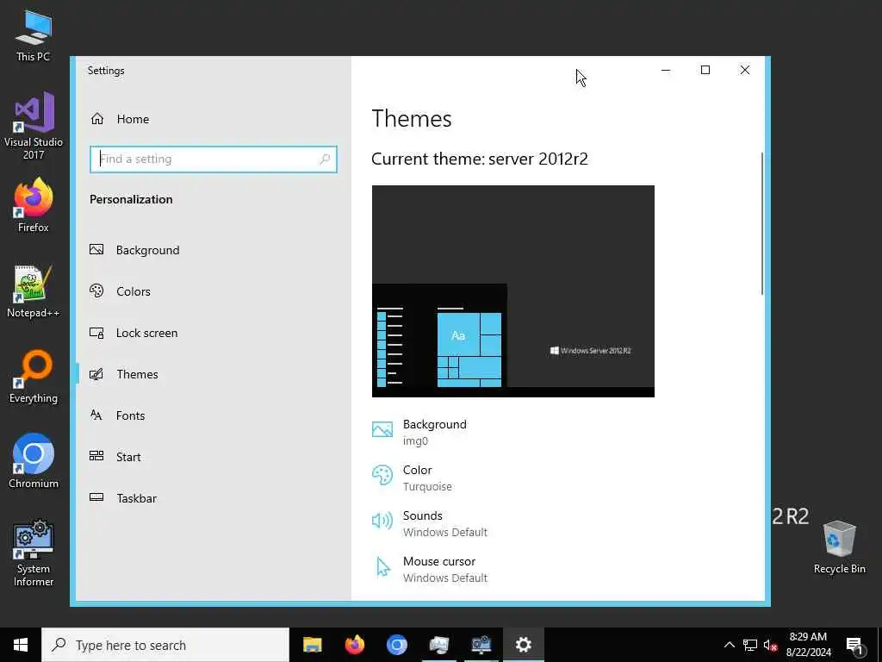Viewport: 882px width, 662px height.
Task: Open the taskbar clock and date
Action: coord(808,645)
